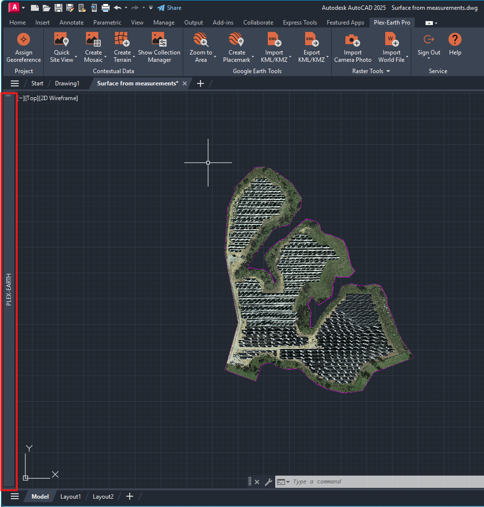Open the Annotate ribbon tab
Viewport: 484px width, 507px height.
(x=72, y=22)
